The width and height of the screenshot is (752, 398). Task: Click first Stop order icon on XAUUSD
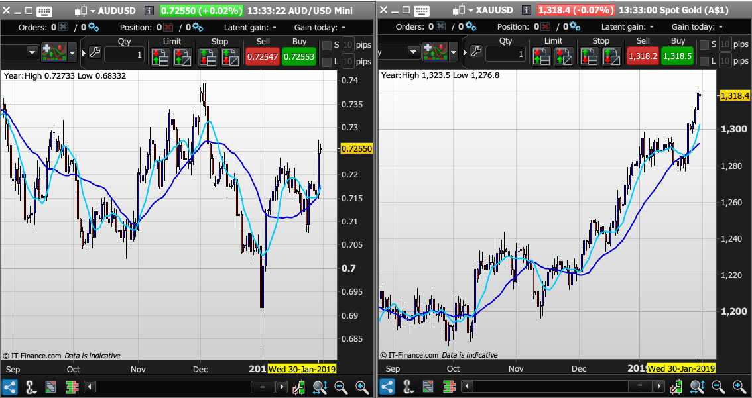click(x=589, y=56)
